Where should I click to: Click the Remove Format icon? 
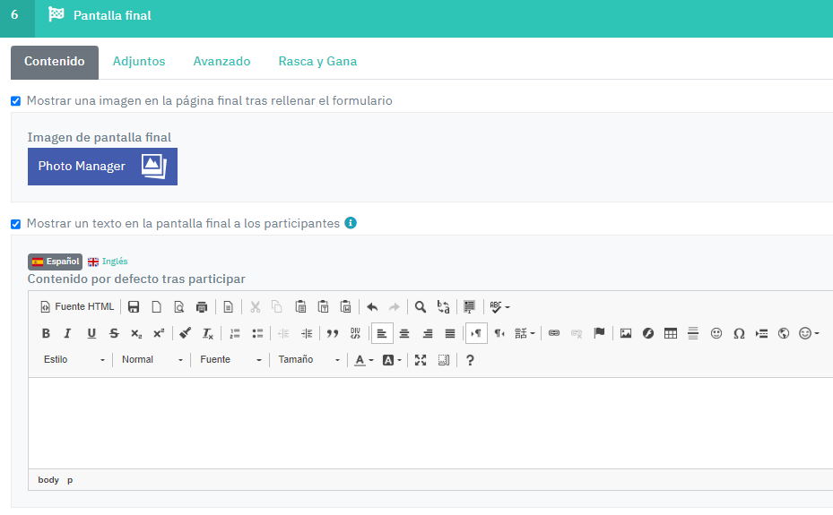point(207,333)
